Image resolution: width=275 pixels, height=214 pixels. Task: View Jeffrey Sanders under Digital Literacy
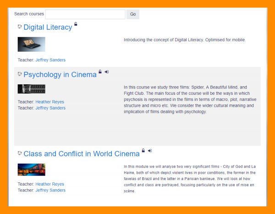coord(50,60)
